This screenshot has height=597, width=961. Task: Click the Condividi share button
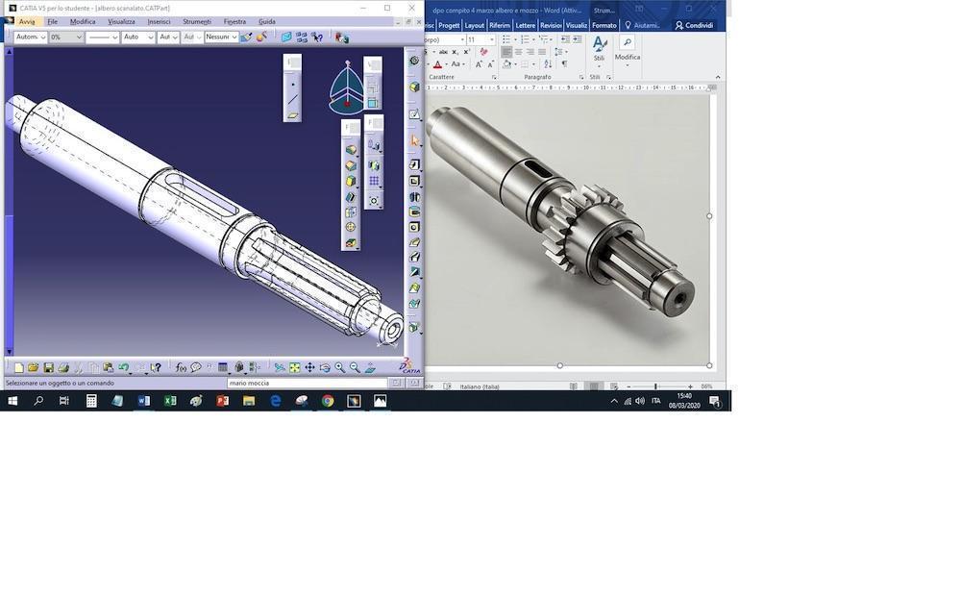pos(694,25)
